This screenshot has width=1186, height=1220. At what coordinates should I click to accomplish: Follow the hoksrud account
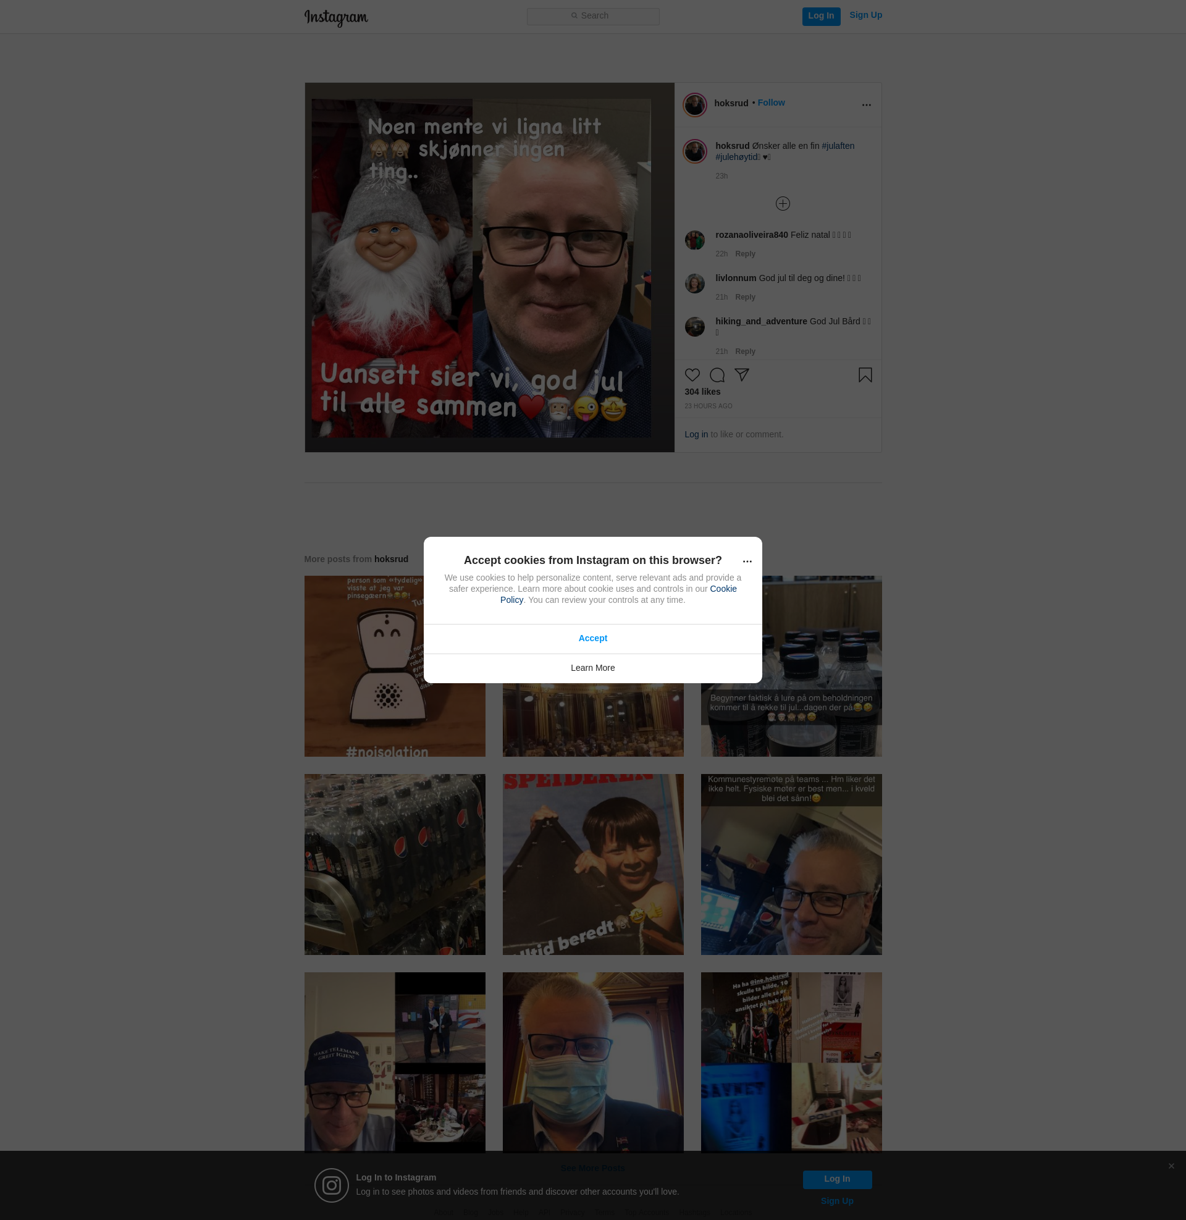[x=770, y=103]
